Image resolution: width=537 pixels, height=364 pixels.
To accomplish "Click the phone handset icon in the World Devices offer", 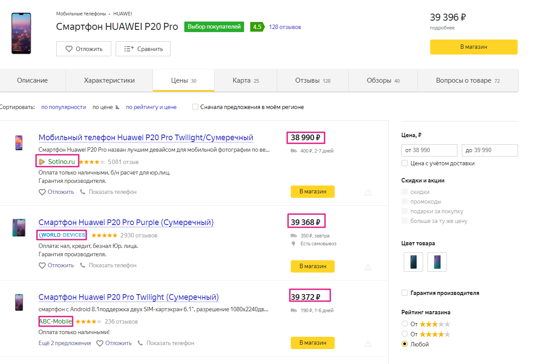I will (x=83, y=266).
